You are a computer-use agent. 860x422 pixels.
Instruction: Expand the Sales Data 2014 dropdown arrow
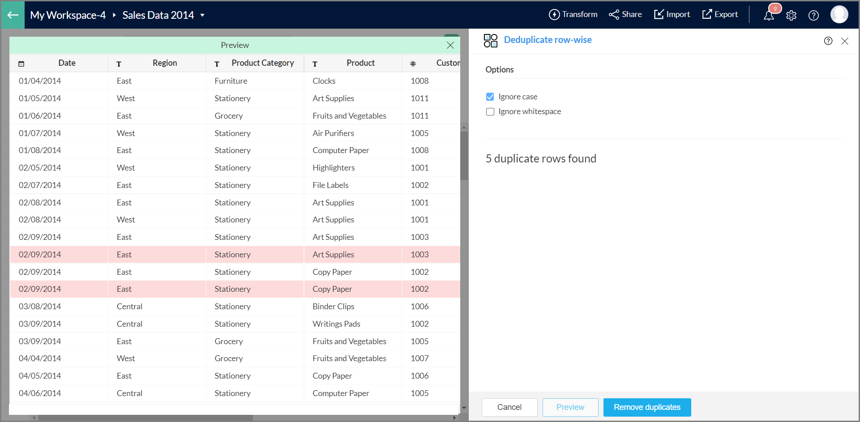(x=202, y=15)
